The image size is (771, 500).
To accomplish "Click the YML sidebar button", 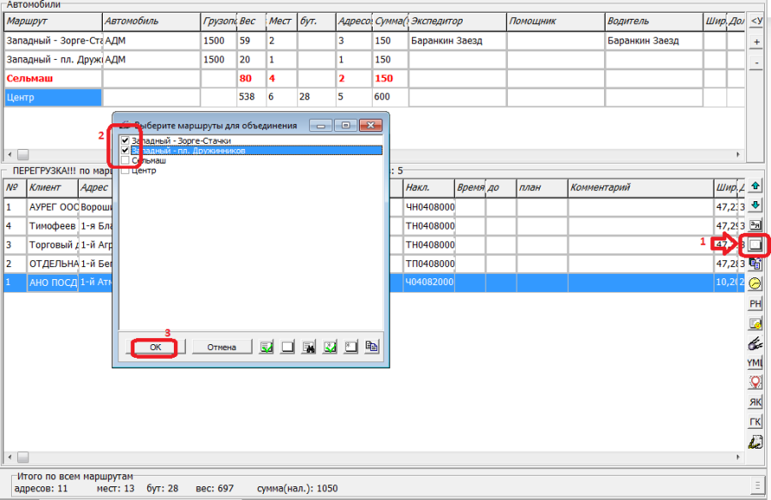I will (756, 363).
